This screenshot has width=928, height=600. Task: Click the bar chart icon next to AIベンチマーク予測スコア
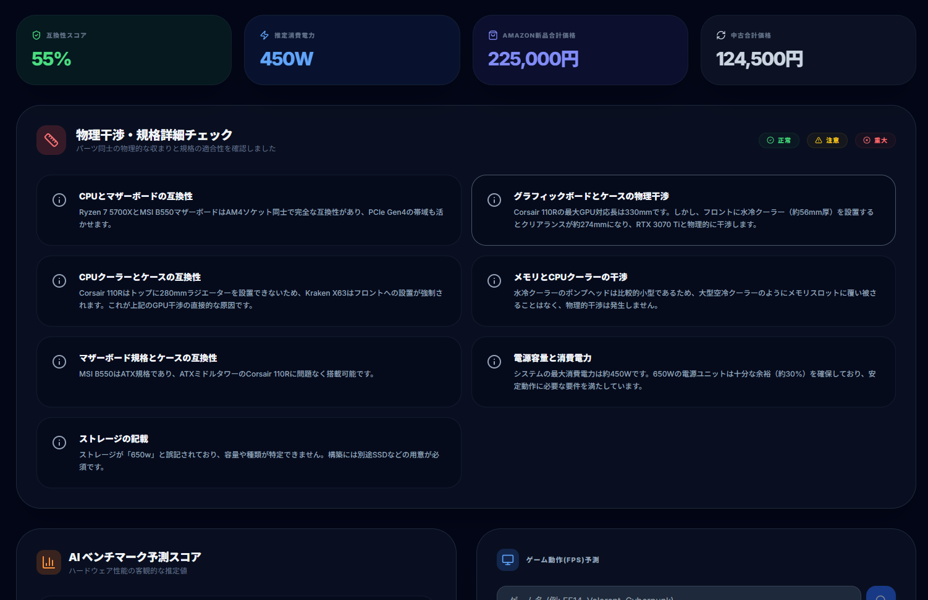point(49,562)
